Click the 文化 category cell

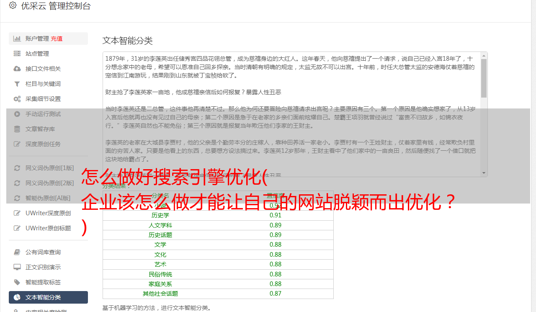[x=160, y=255]
